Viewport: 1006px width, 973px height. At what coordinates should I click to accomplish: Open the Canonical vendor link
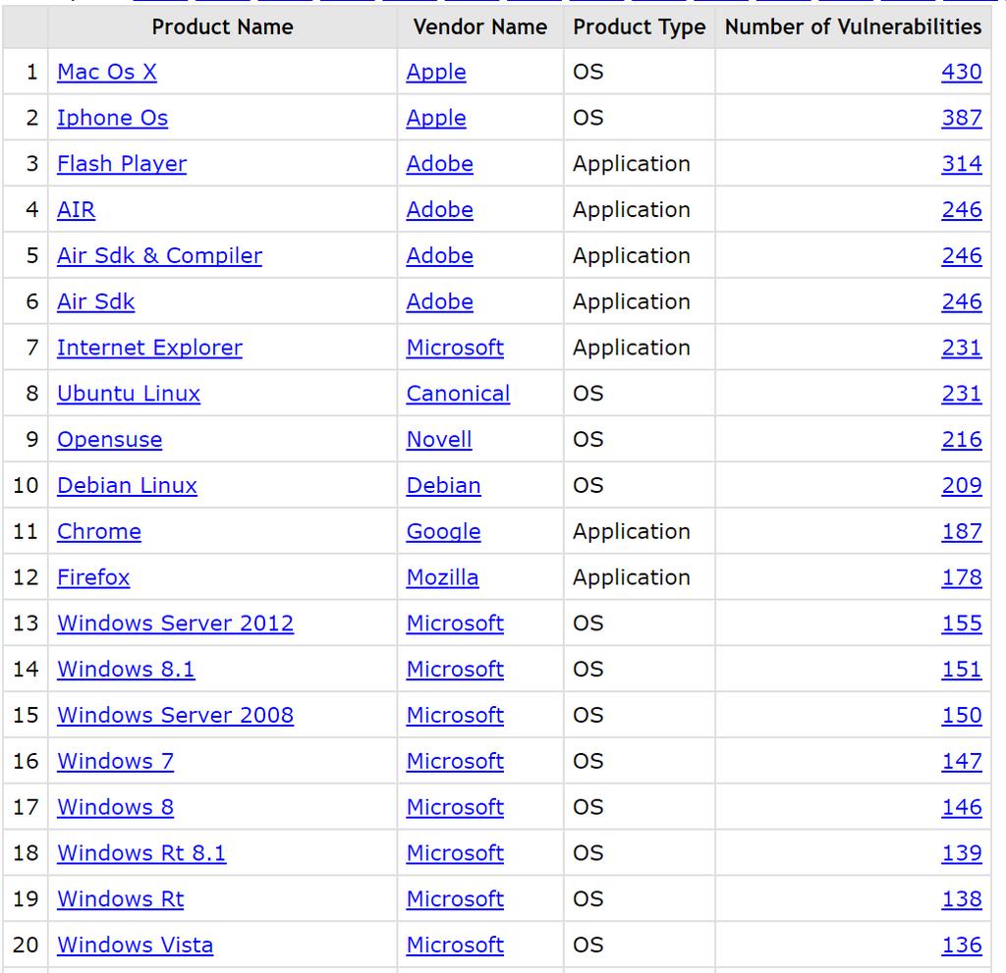(458, 394)
